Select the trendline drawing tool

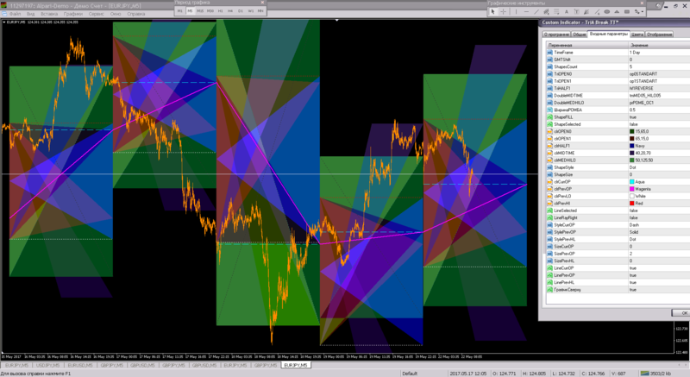tap(536, 12)
